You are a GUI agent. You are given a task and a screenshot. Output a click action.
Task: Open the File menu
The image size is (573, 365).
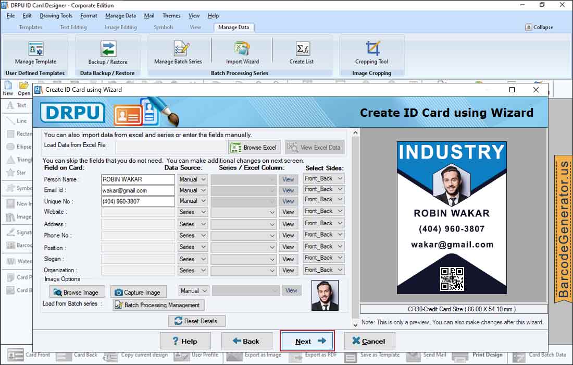click(x=10, y=16)
